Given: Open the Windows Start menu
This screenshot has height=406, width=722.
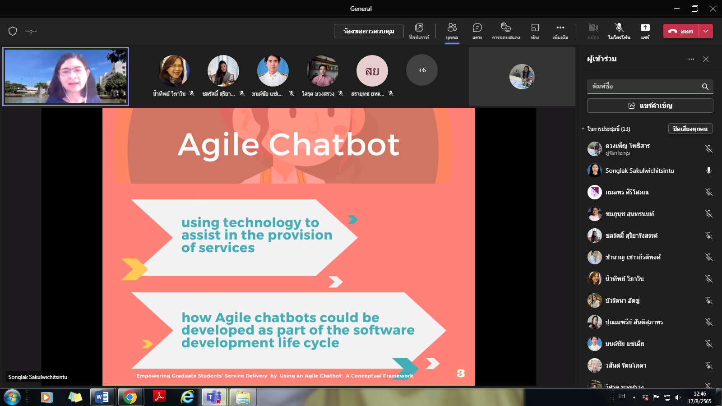Looking at the screenshot, I should 12,397.
